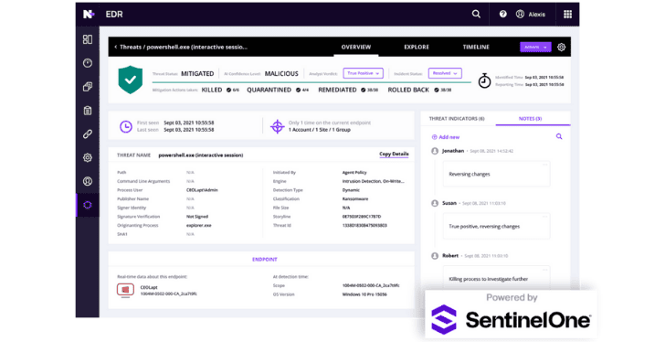
Task: Open the clipboard reports sidebar icon
Action: (x=88, y=111)
